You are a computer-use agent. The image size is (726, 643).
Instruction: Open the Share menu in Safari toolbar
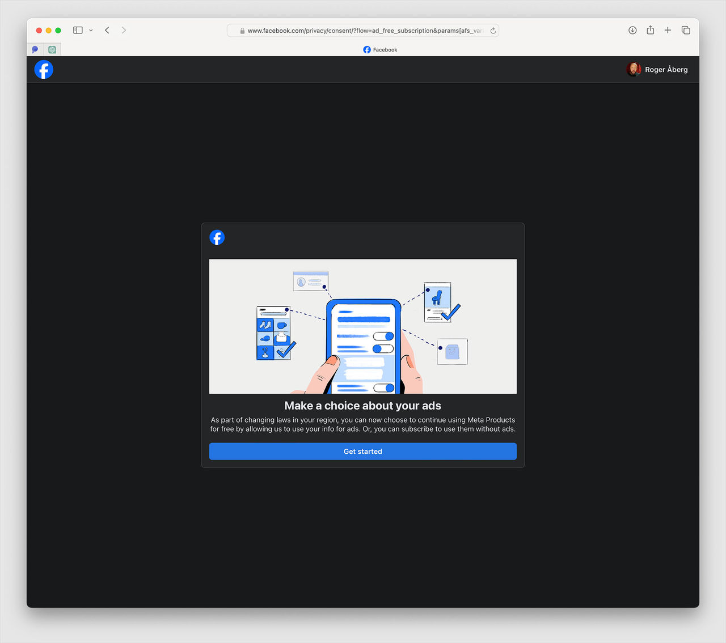[x=650, y=30]
